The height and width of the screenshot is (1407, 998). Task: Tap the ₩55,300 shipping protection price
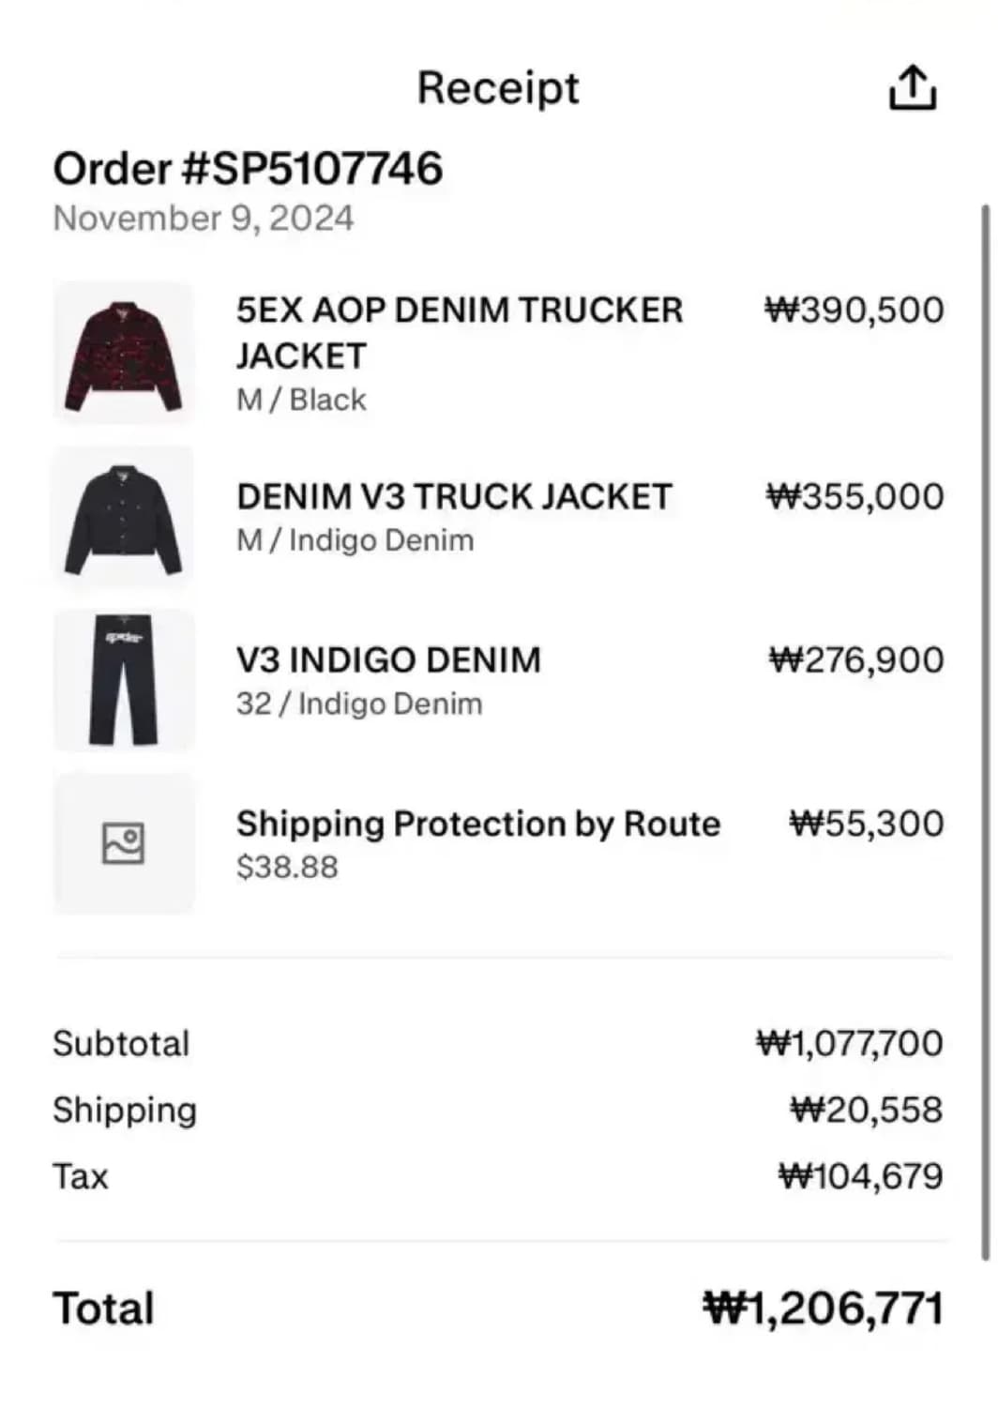(866, 823)
